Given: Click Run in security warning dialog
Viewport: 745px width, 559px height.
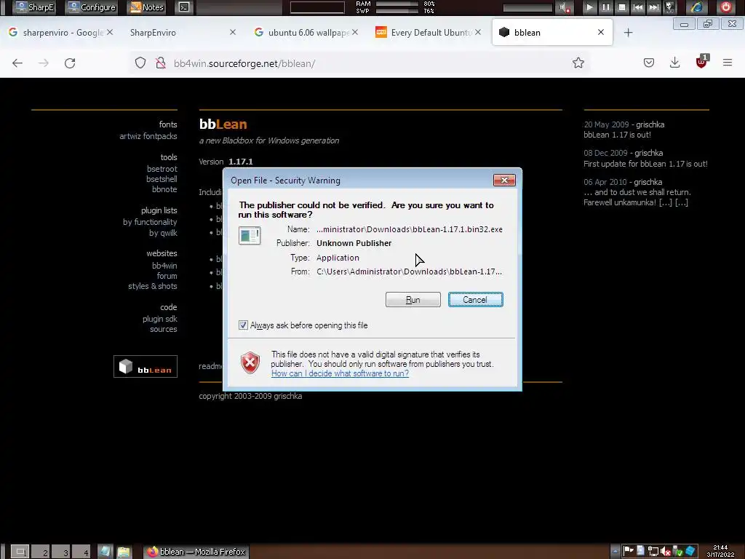Looking at the screenshot, I should pyautogui.click(x=413, y=299).
